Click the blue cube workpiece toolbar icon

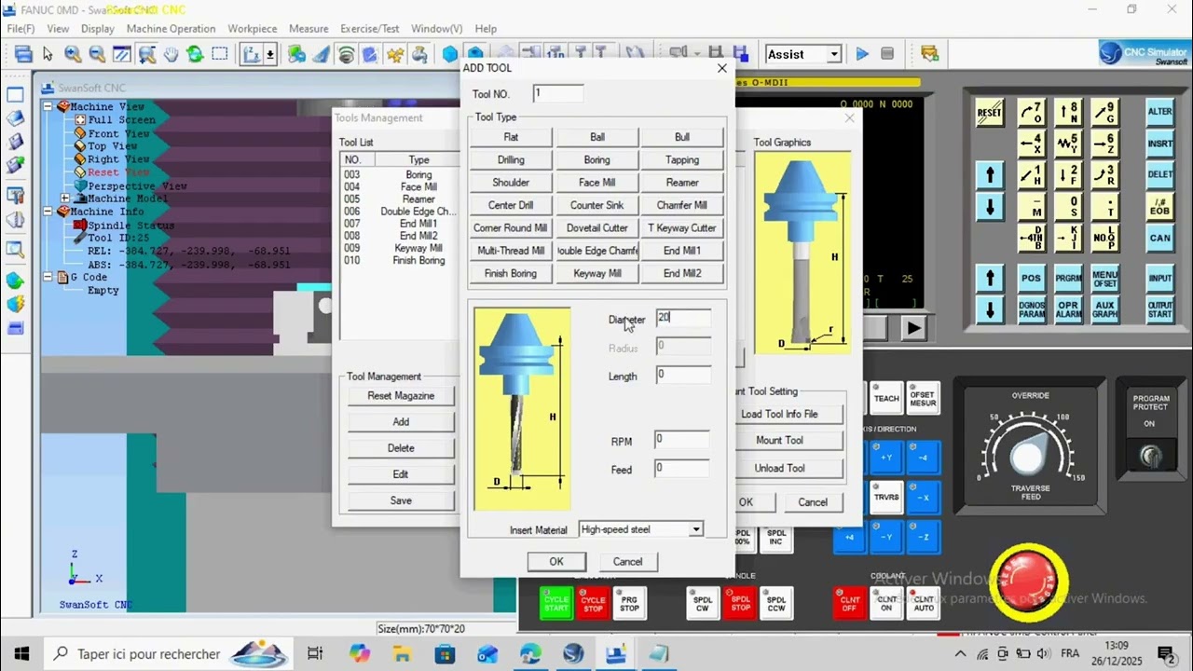450,54
